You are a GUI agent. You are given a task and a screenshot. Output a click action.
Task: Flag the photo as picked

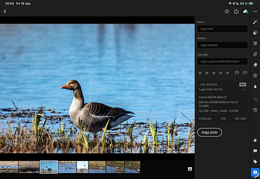(237, 73)
